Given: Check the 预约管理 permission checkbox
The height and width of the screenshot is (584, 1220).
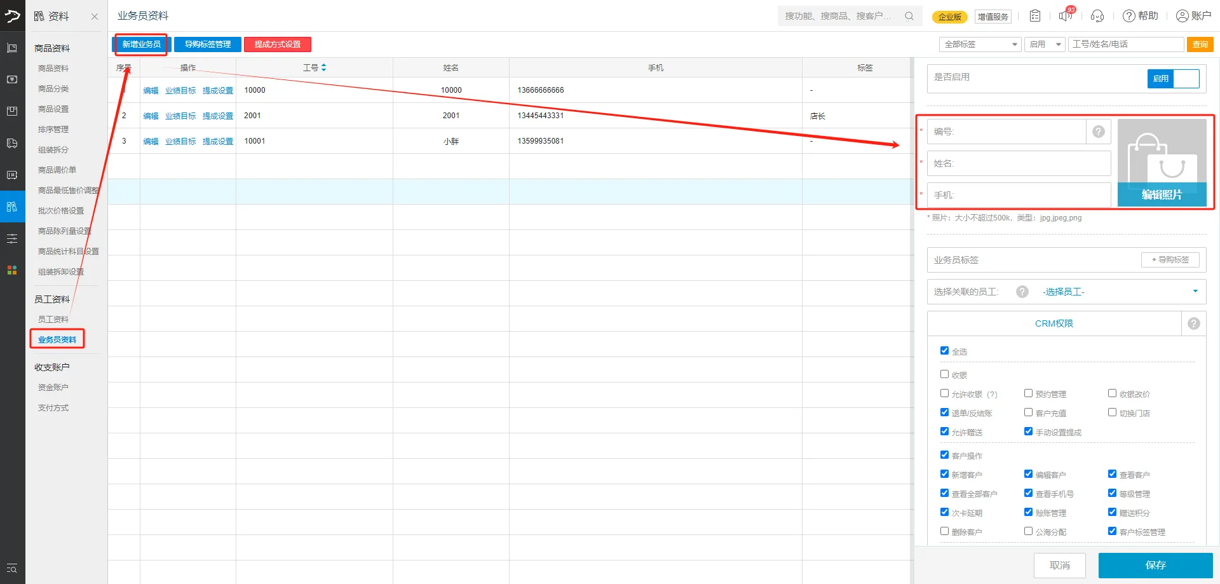Looking at the screenshot, I should (x=1028, y=393).
